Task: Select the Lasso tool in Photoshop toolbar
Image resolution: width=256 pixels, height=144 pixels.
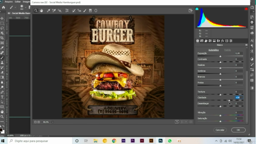Action: [2, 28]
